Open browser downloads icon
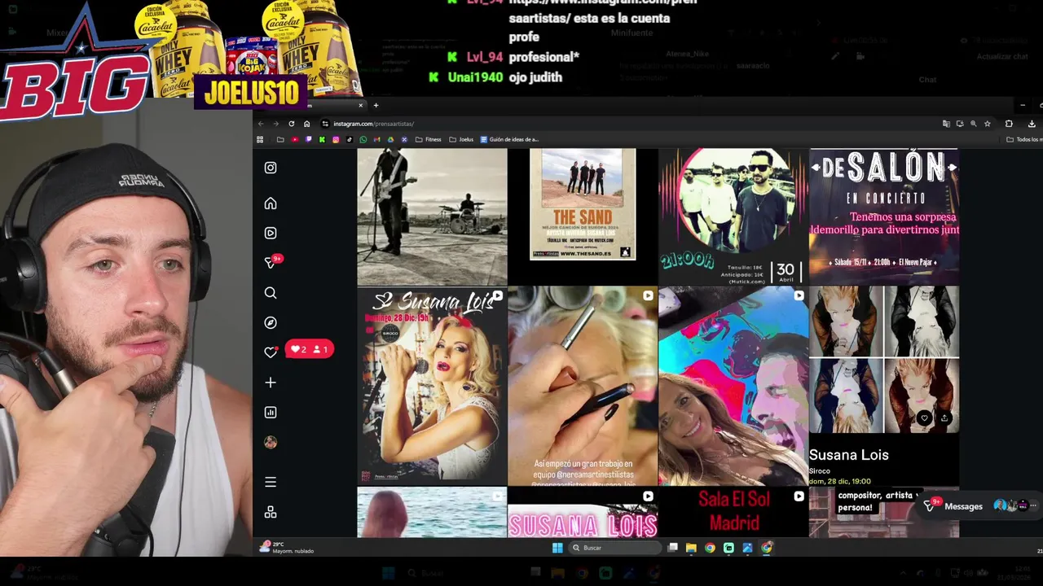The image size is (1043, 586). [1032, 124]
